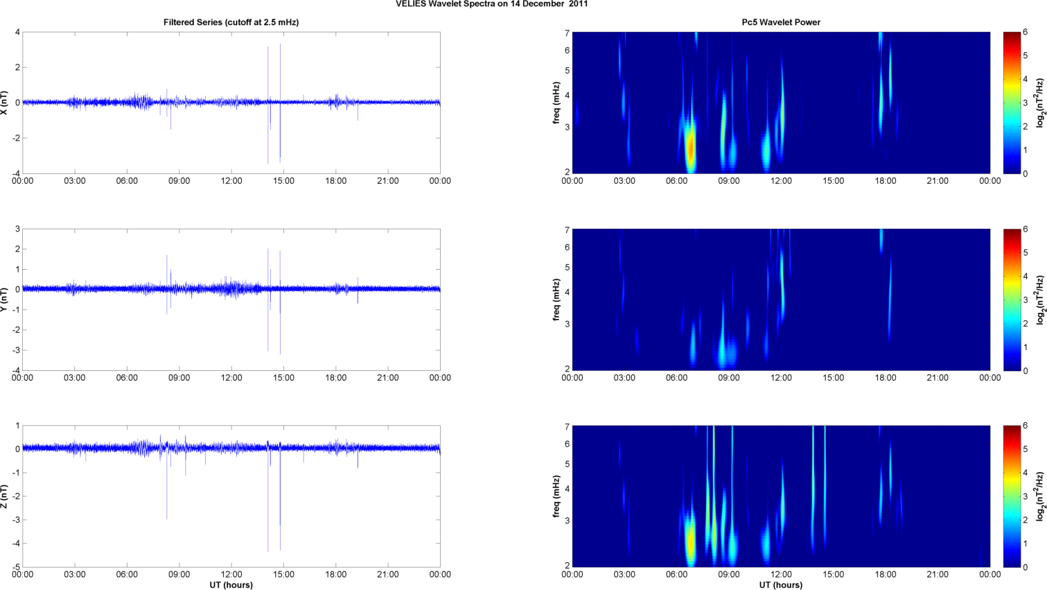Viewport: 1047px width, 590px height.
Task: Click the '4' tick atop the X (nT) axis
Action: click(17, 32)
